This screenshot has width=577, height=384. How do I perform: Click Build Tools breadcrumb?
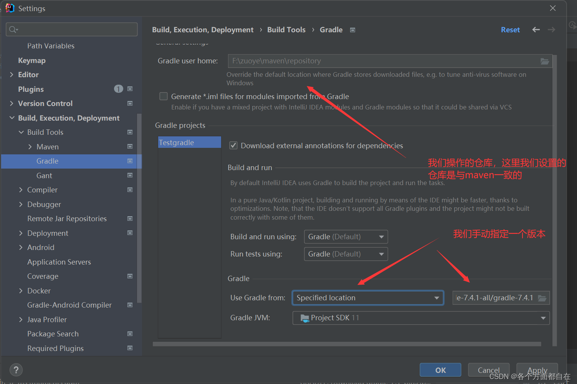(286, 30)
